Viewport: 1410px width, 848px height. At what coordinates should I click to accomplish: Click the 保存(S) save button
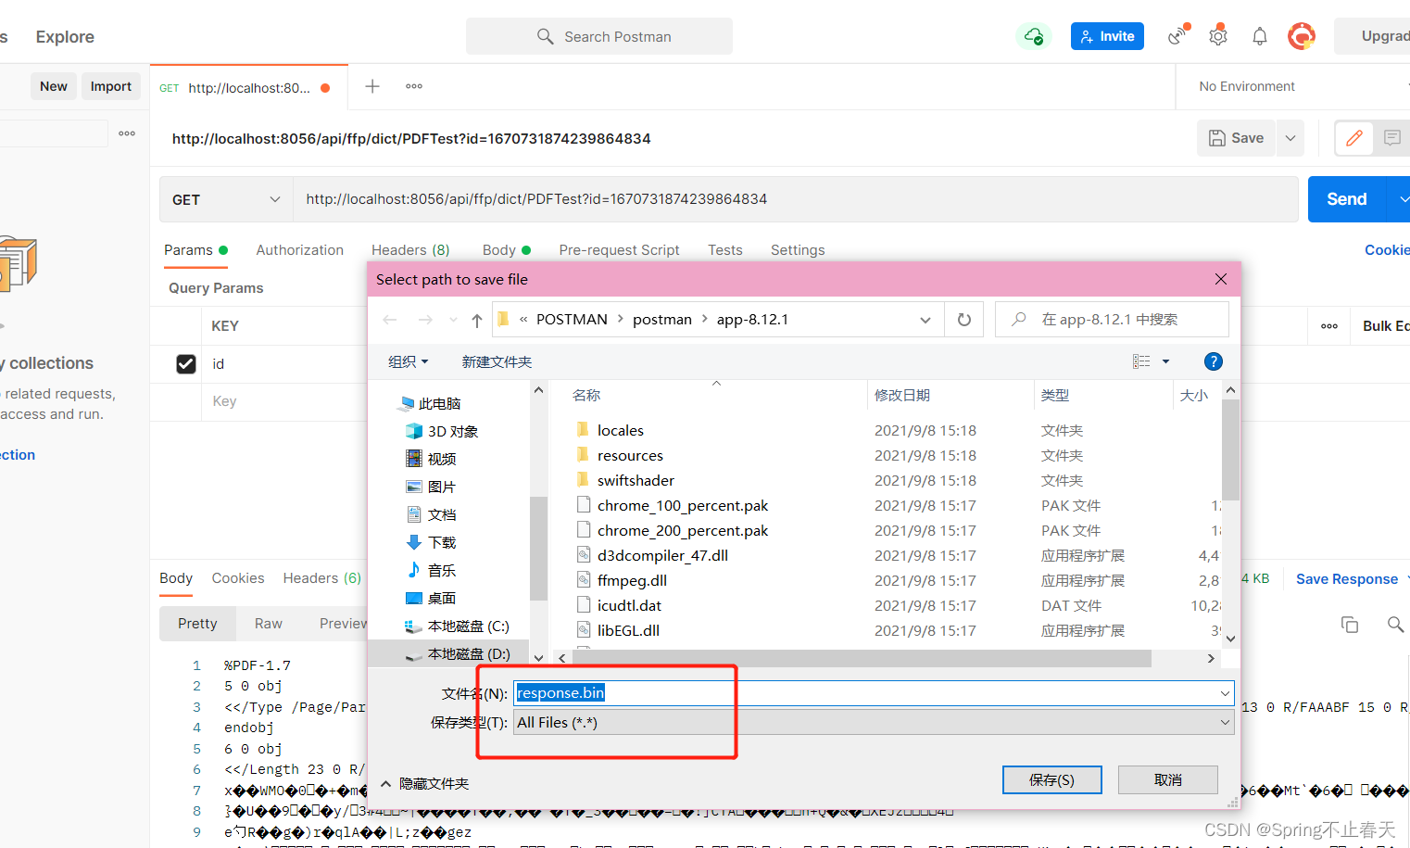(1051, 780)
